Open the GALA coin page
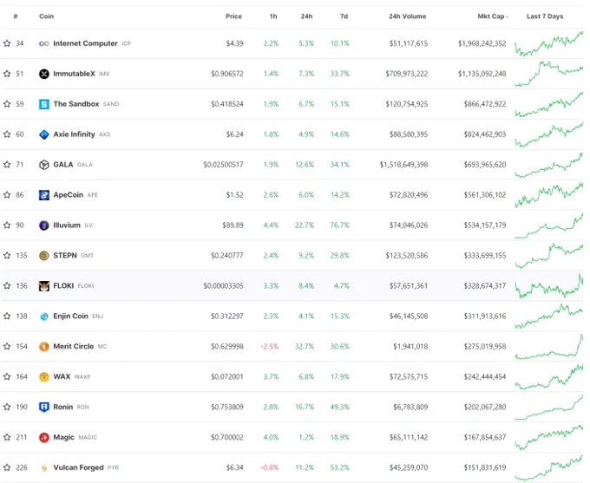Image resolution: width=590 pixels, height=483 pixels. (x=63, y=165)
